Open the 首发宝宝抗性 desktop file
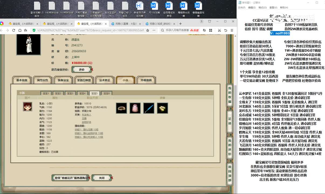This screenshot has width=325, height=194. 110,9
